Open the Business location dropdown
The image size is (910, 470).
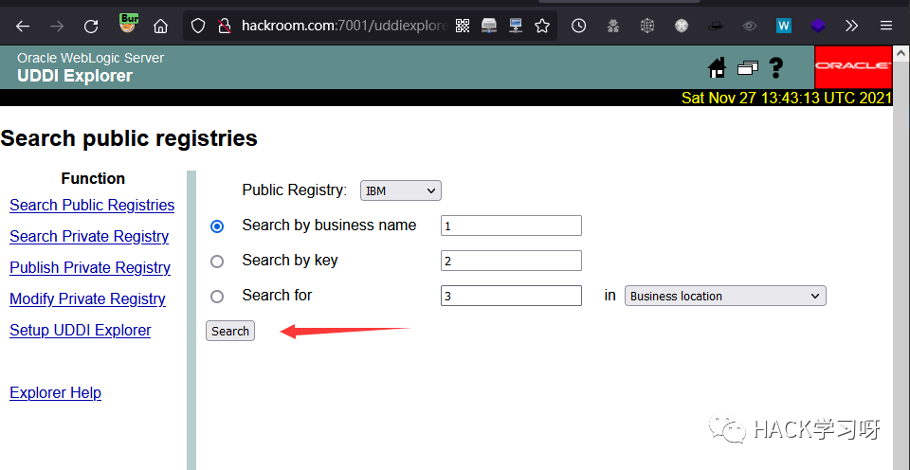pos(725,296)
